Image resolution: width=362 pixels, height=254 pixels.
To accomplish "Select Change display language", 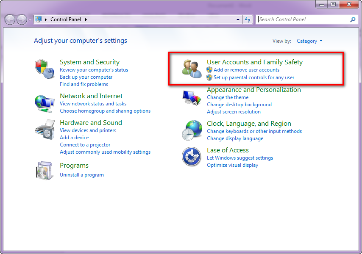I will coord(235,138).
